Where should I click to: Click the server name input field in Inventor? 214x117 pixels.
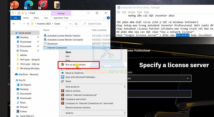click(x=159, y=94)
